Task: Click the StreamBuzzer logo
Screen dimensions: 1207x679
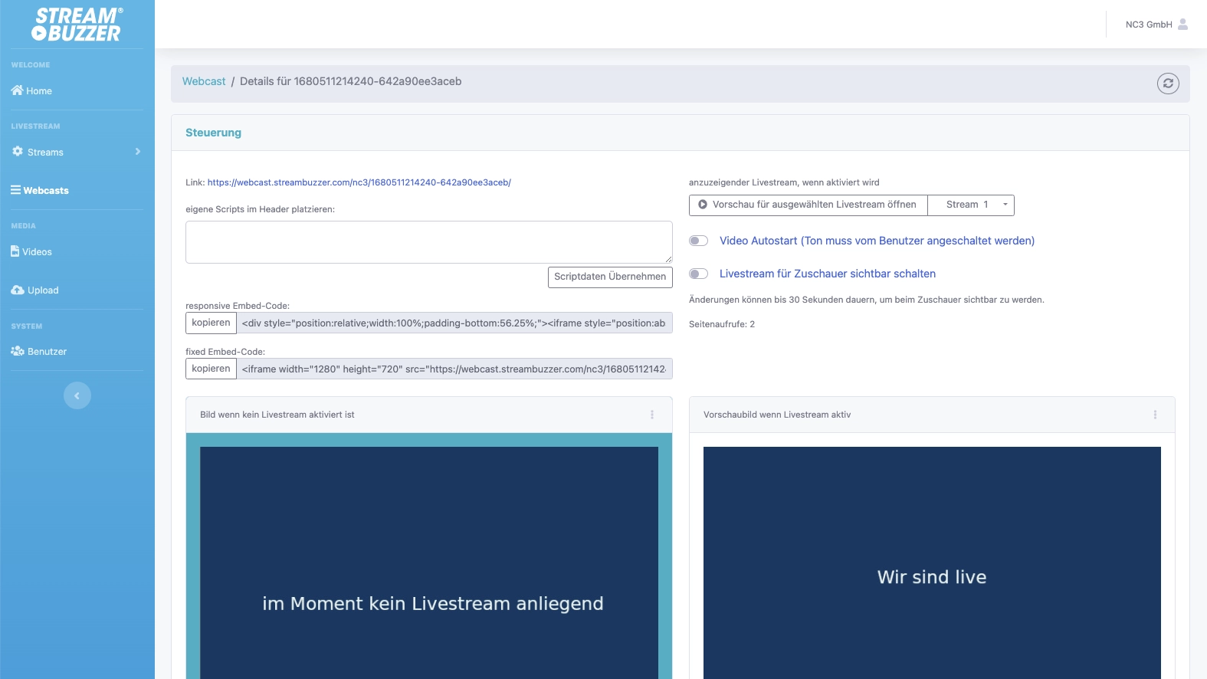Action: pyautogui.click(x=77, y=25)
